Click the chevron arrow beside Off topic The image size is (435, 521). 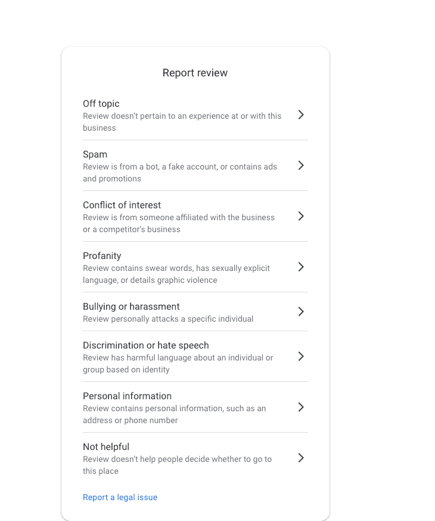click(x=301, y=115)
